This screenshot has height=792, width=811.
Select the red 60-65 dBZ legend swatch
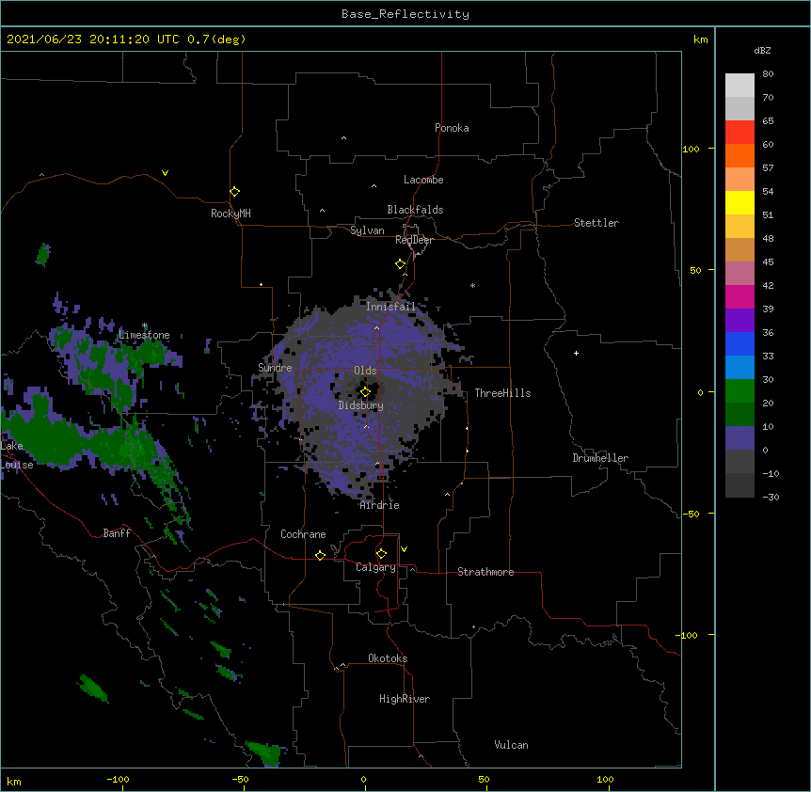[739, 133]
